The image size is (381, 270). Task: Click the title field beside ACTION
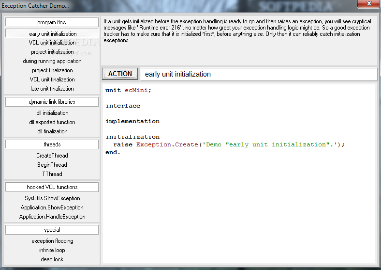(259, 74)
